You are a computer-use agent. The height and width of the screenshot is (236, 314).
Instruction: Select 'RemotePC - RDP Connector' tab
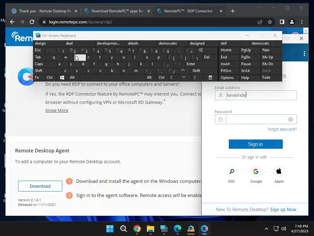pos(188,11)
